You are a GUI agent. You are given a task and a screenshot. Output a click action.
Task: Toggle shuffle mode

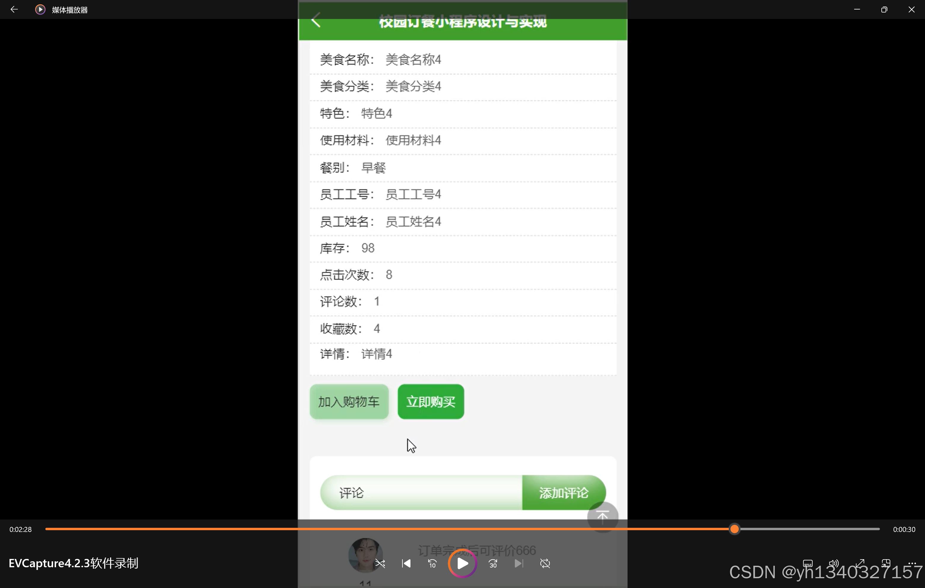coord(380,563)
